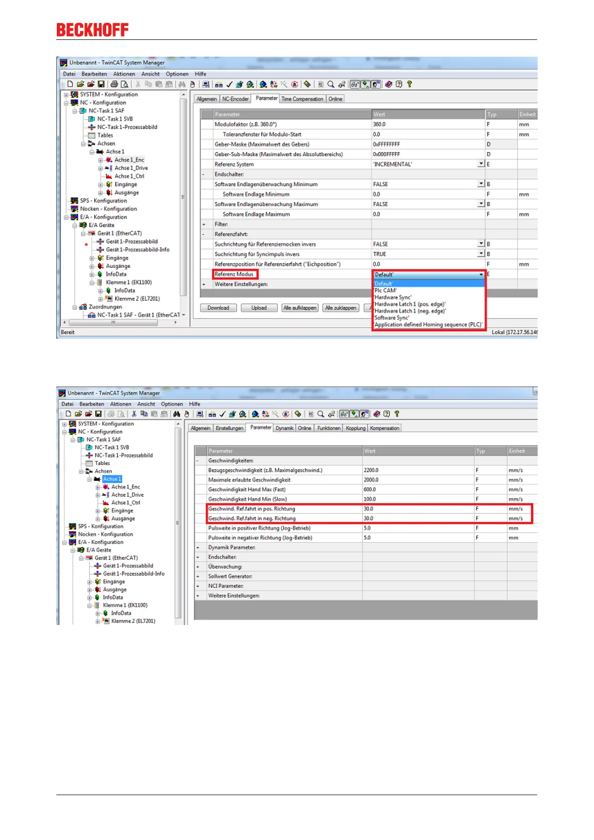Open the Referenz System dropdown arrow
594x840 pixels.
pos(481,164)
